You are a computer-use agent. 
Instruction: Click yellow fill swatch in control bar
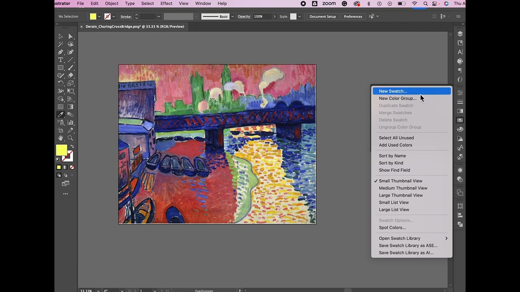[x=93, y=17]
